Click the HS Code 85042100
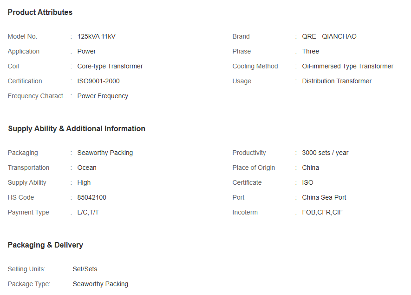 coord(91,198)
